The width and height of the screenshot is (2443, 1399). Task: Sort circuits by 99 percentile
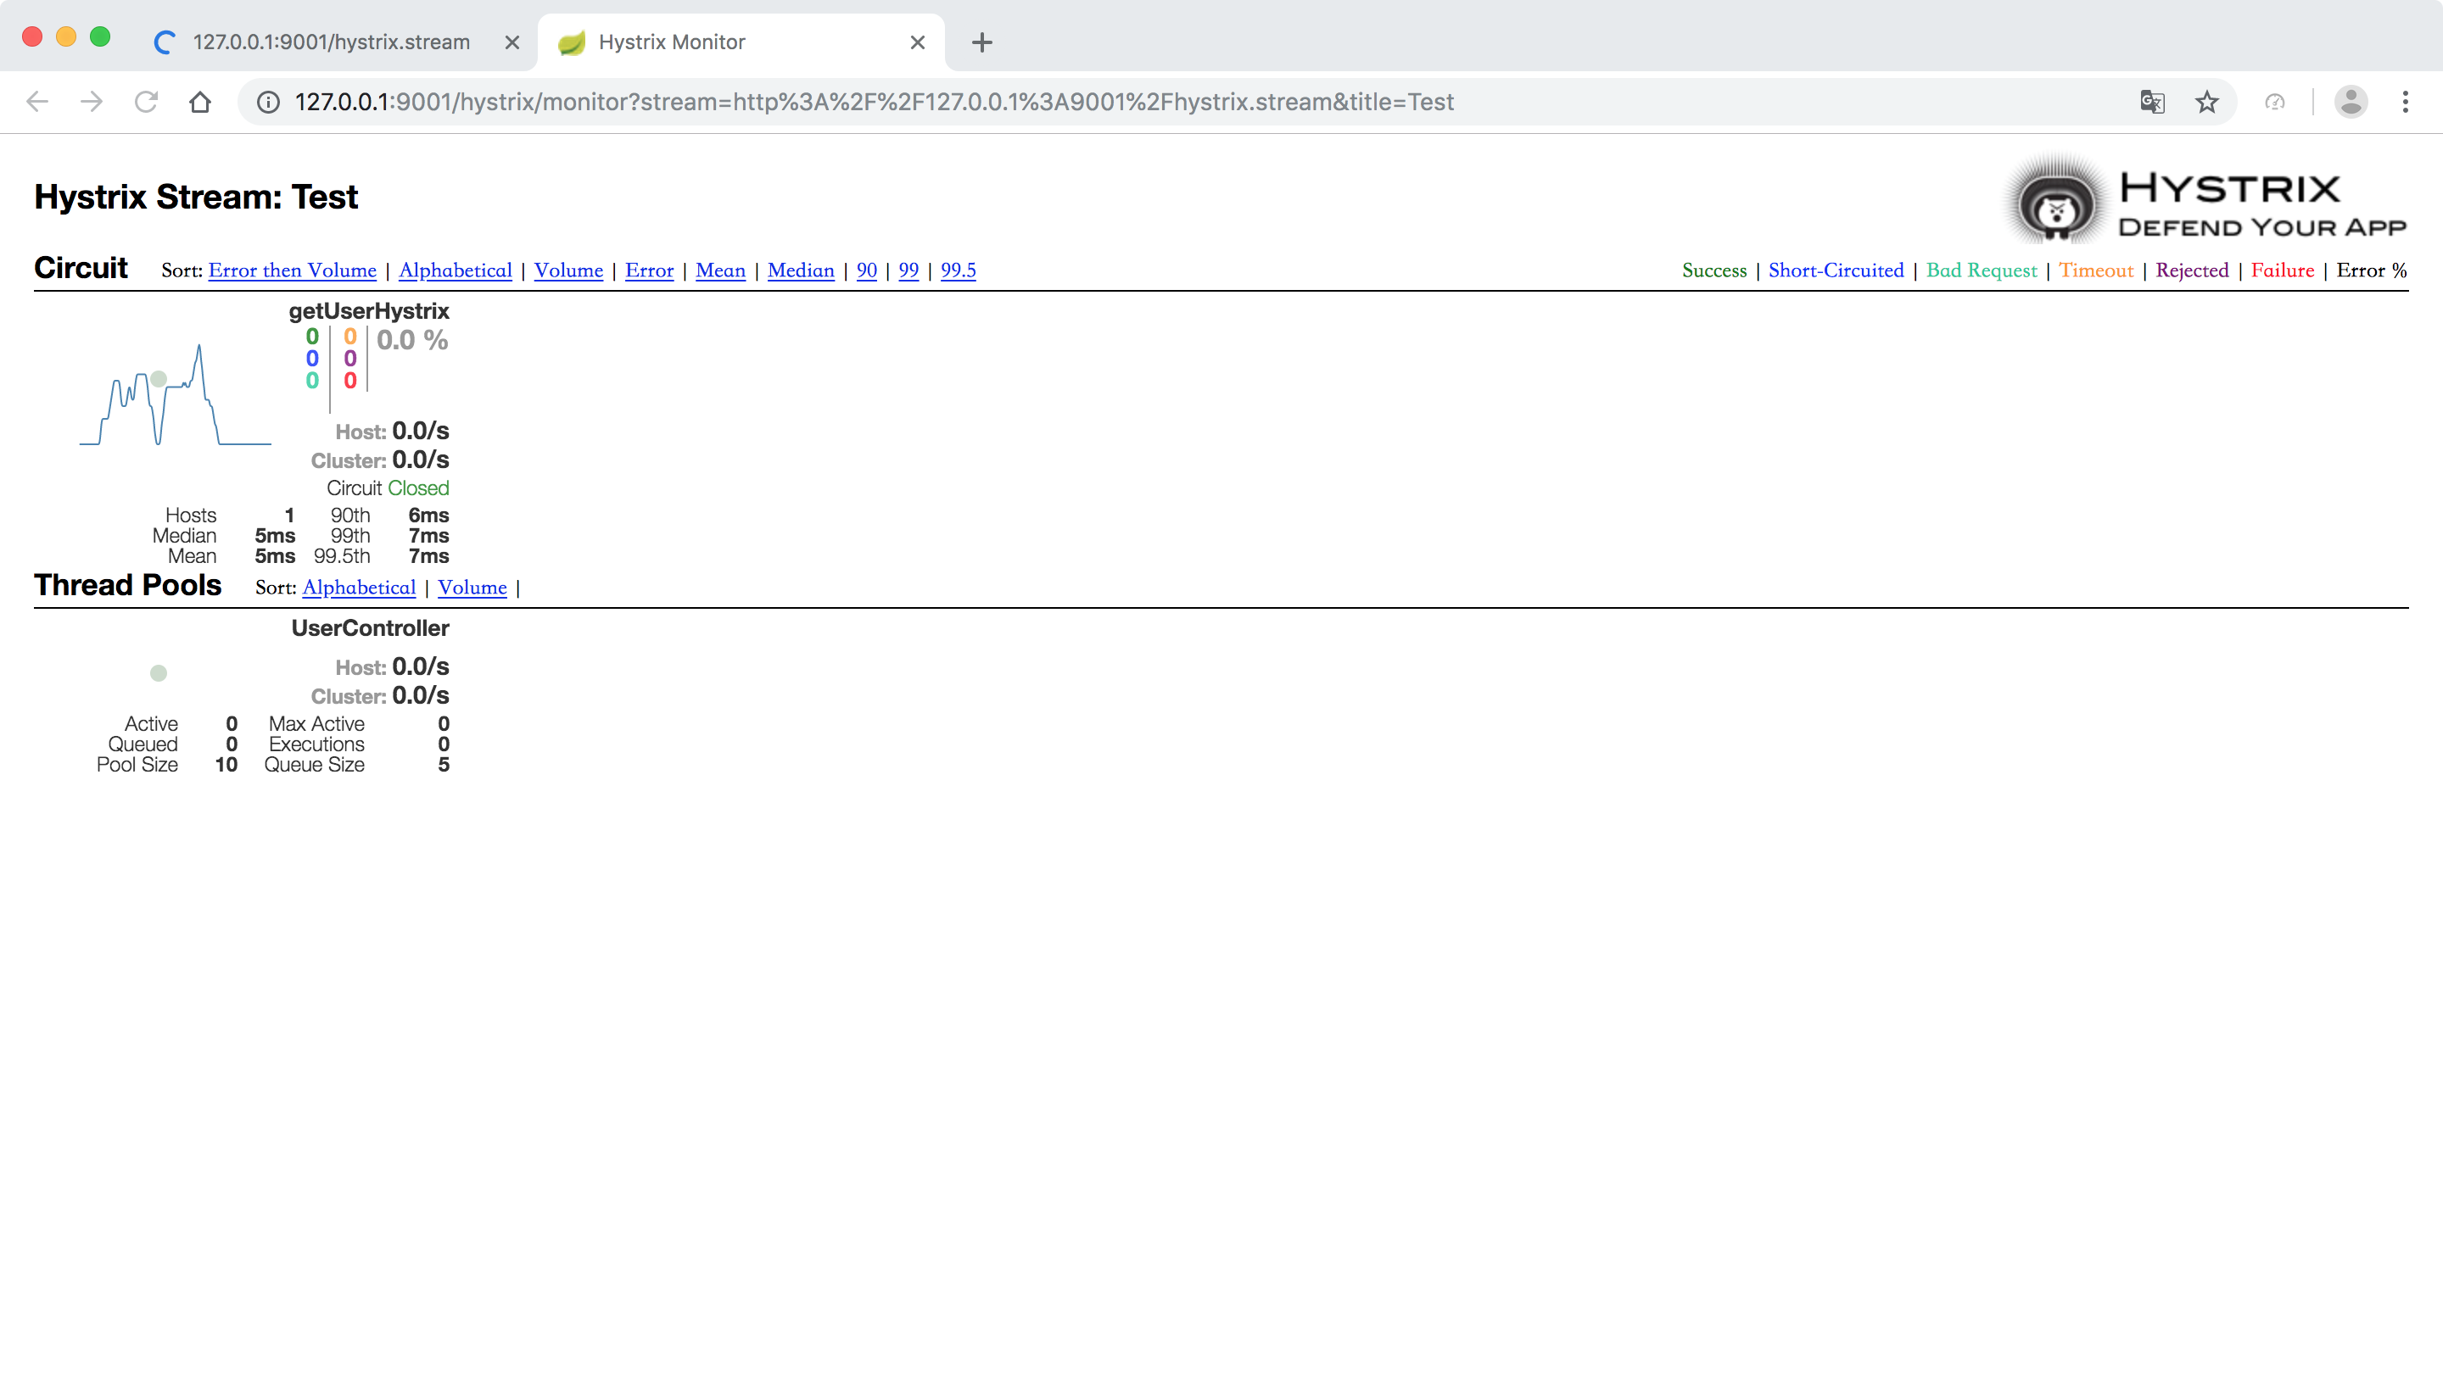tap(909, 271)
